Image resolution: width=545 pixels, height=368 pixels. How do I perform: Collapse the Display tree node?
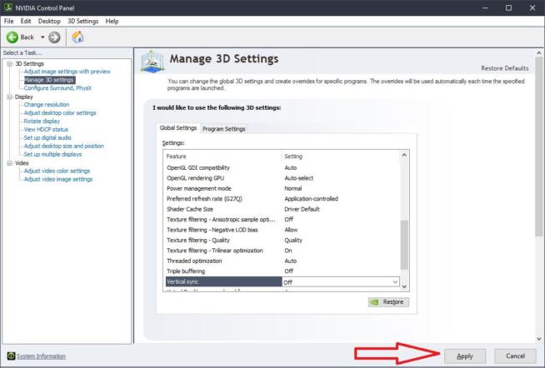click(10, 97)
